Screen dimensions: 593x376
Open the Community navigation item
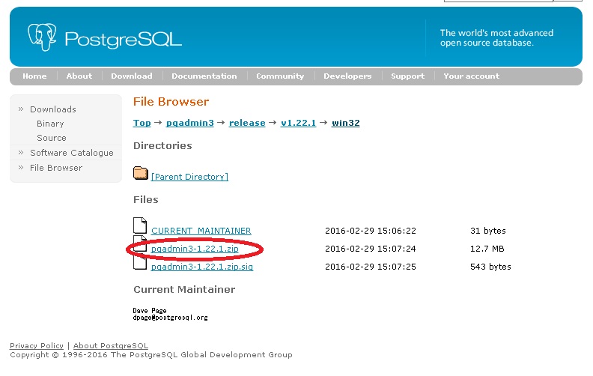[280, 76]
